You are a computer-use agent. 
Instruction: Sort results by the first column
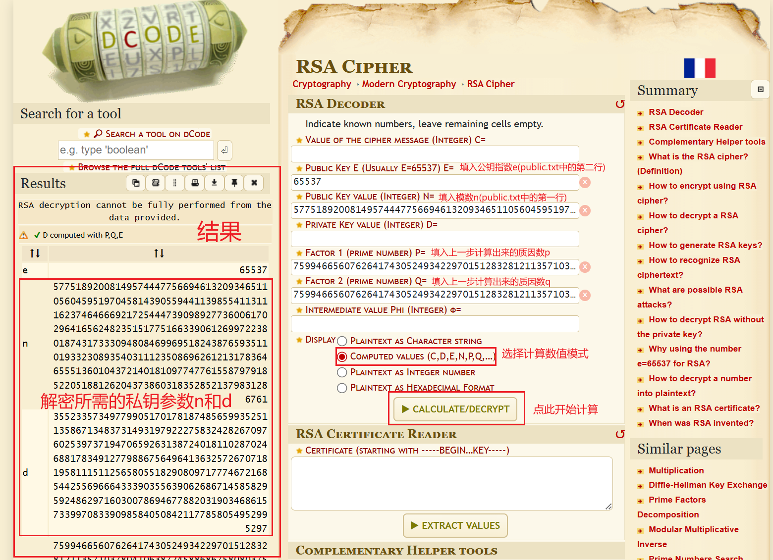coord(35,254)
